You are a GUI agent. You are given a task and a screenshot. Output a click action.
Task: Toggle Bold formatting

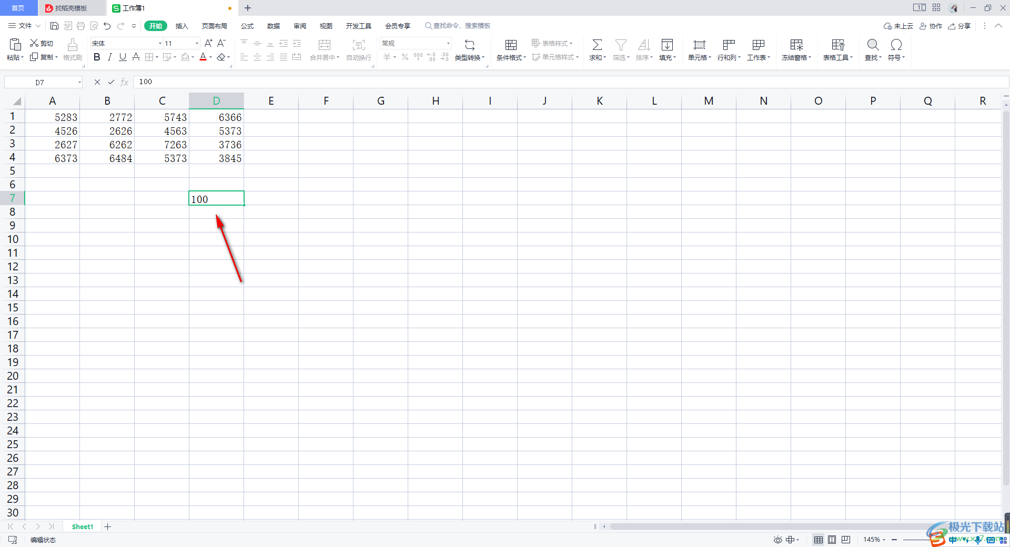point(97,57)
